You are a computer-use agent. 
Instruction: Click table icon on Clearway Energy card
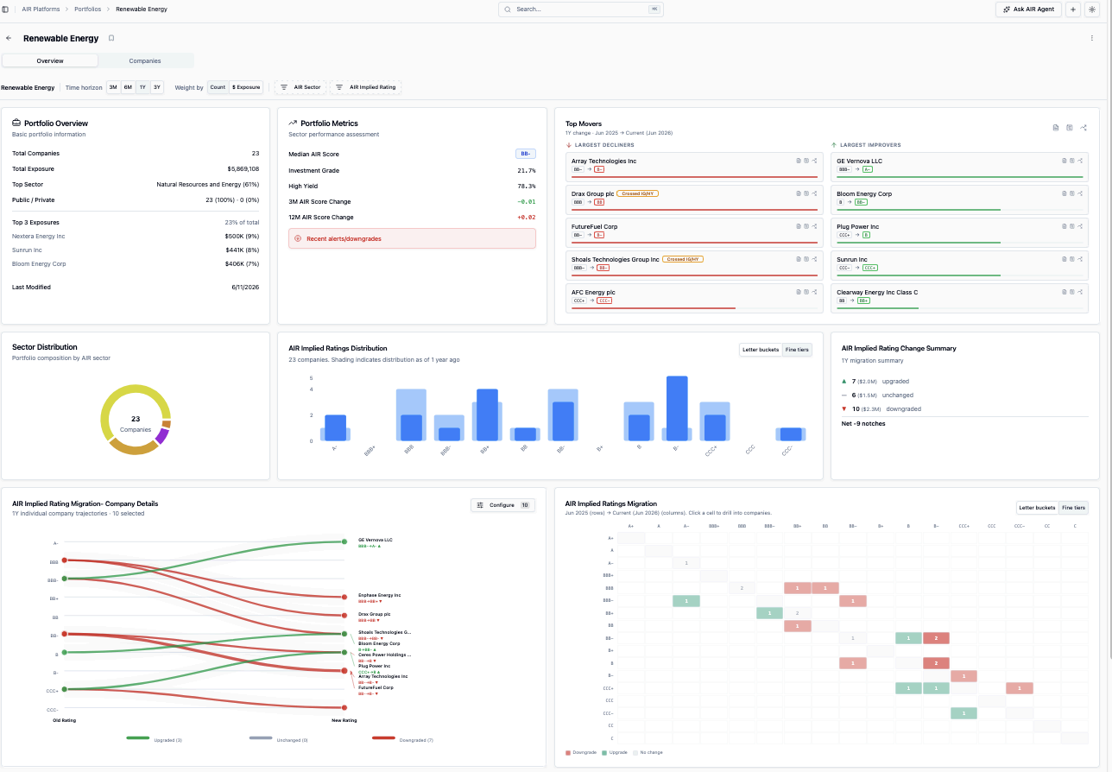(1072, 292)
